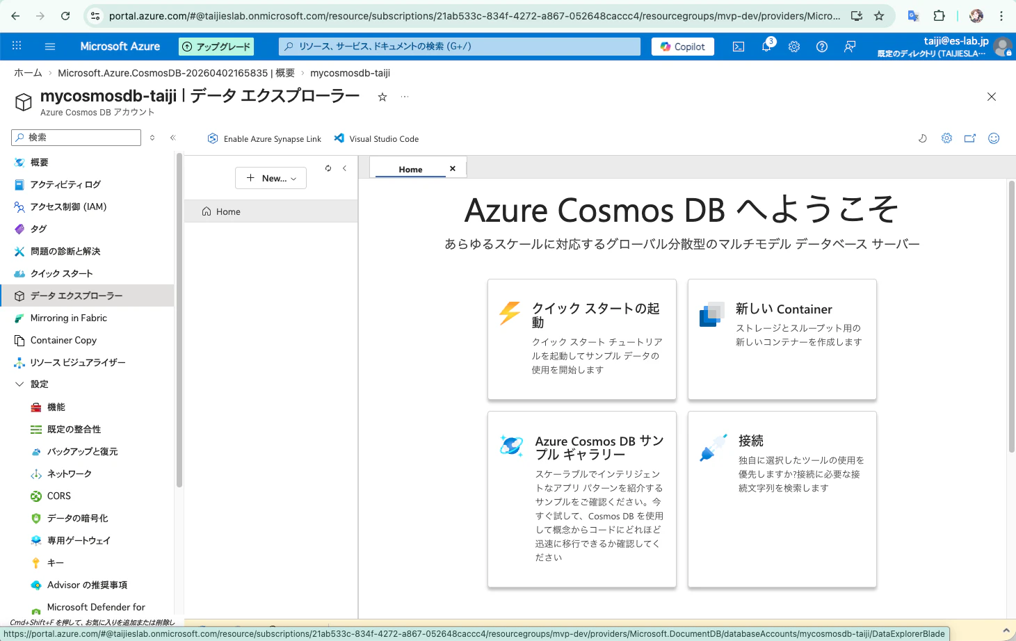Go to ホーム breadcrumb

pos(28,73)
